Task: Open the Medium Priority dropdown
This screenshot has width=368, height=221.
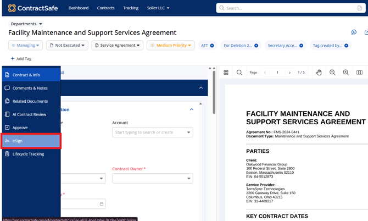Action: tap(171, 45)
